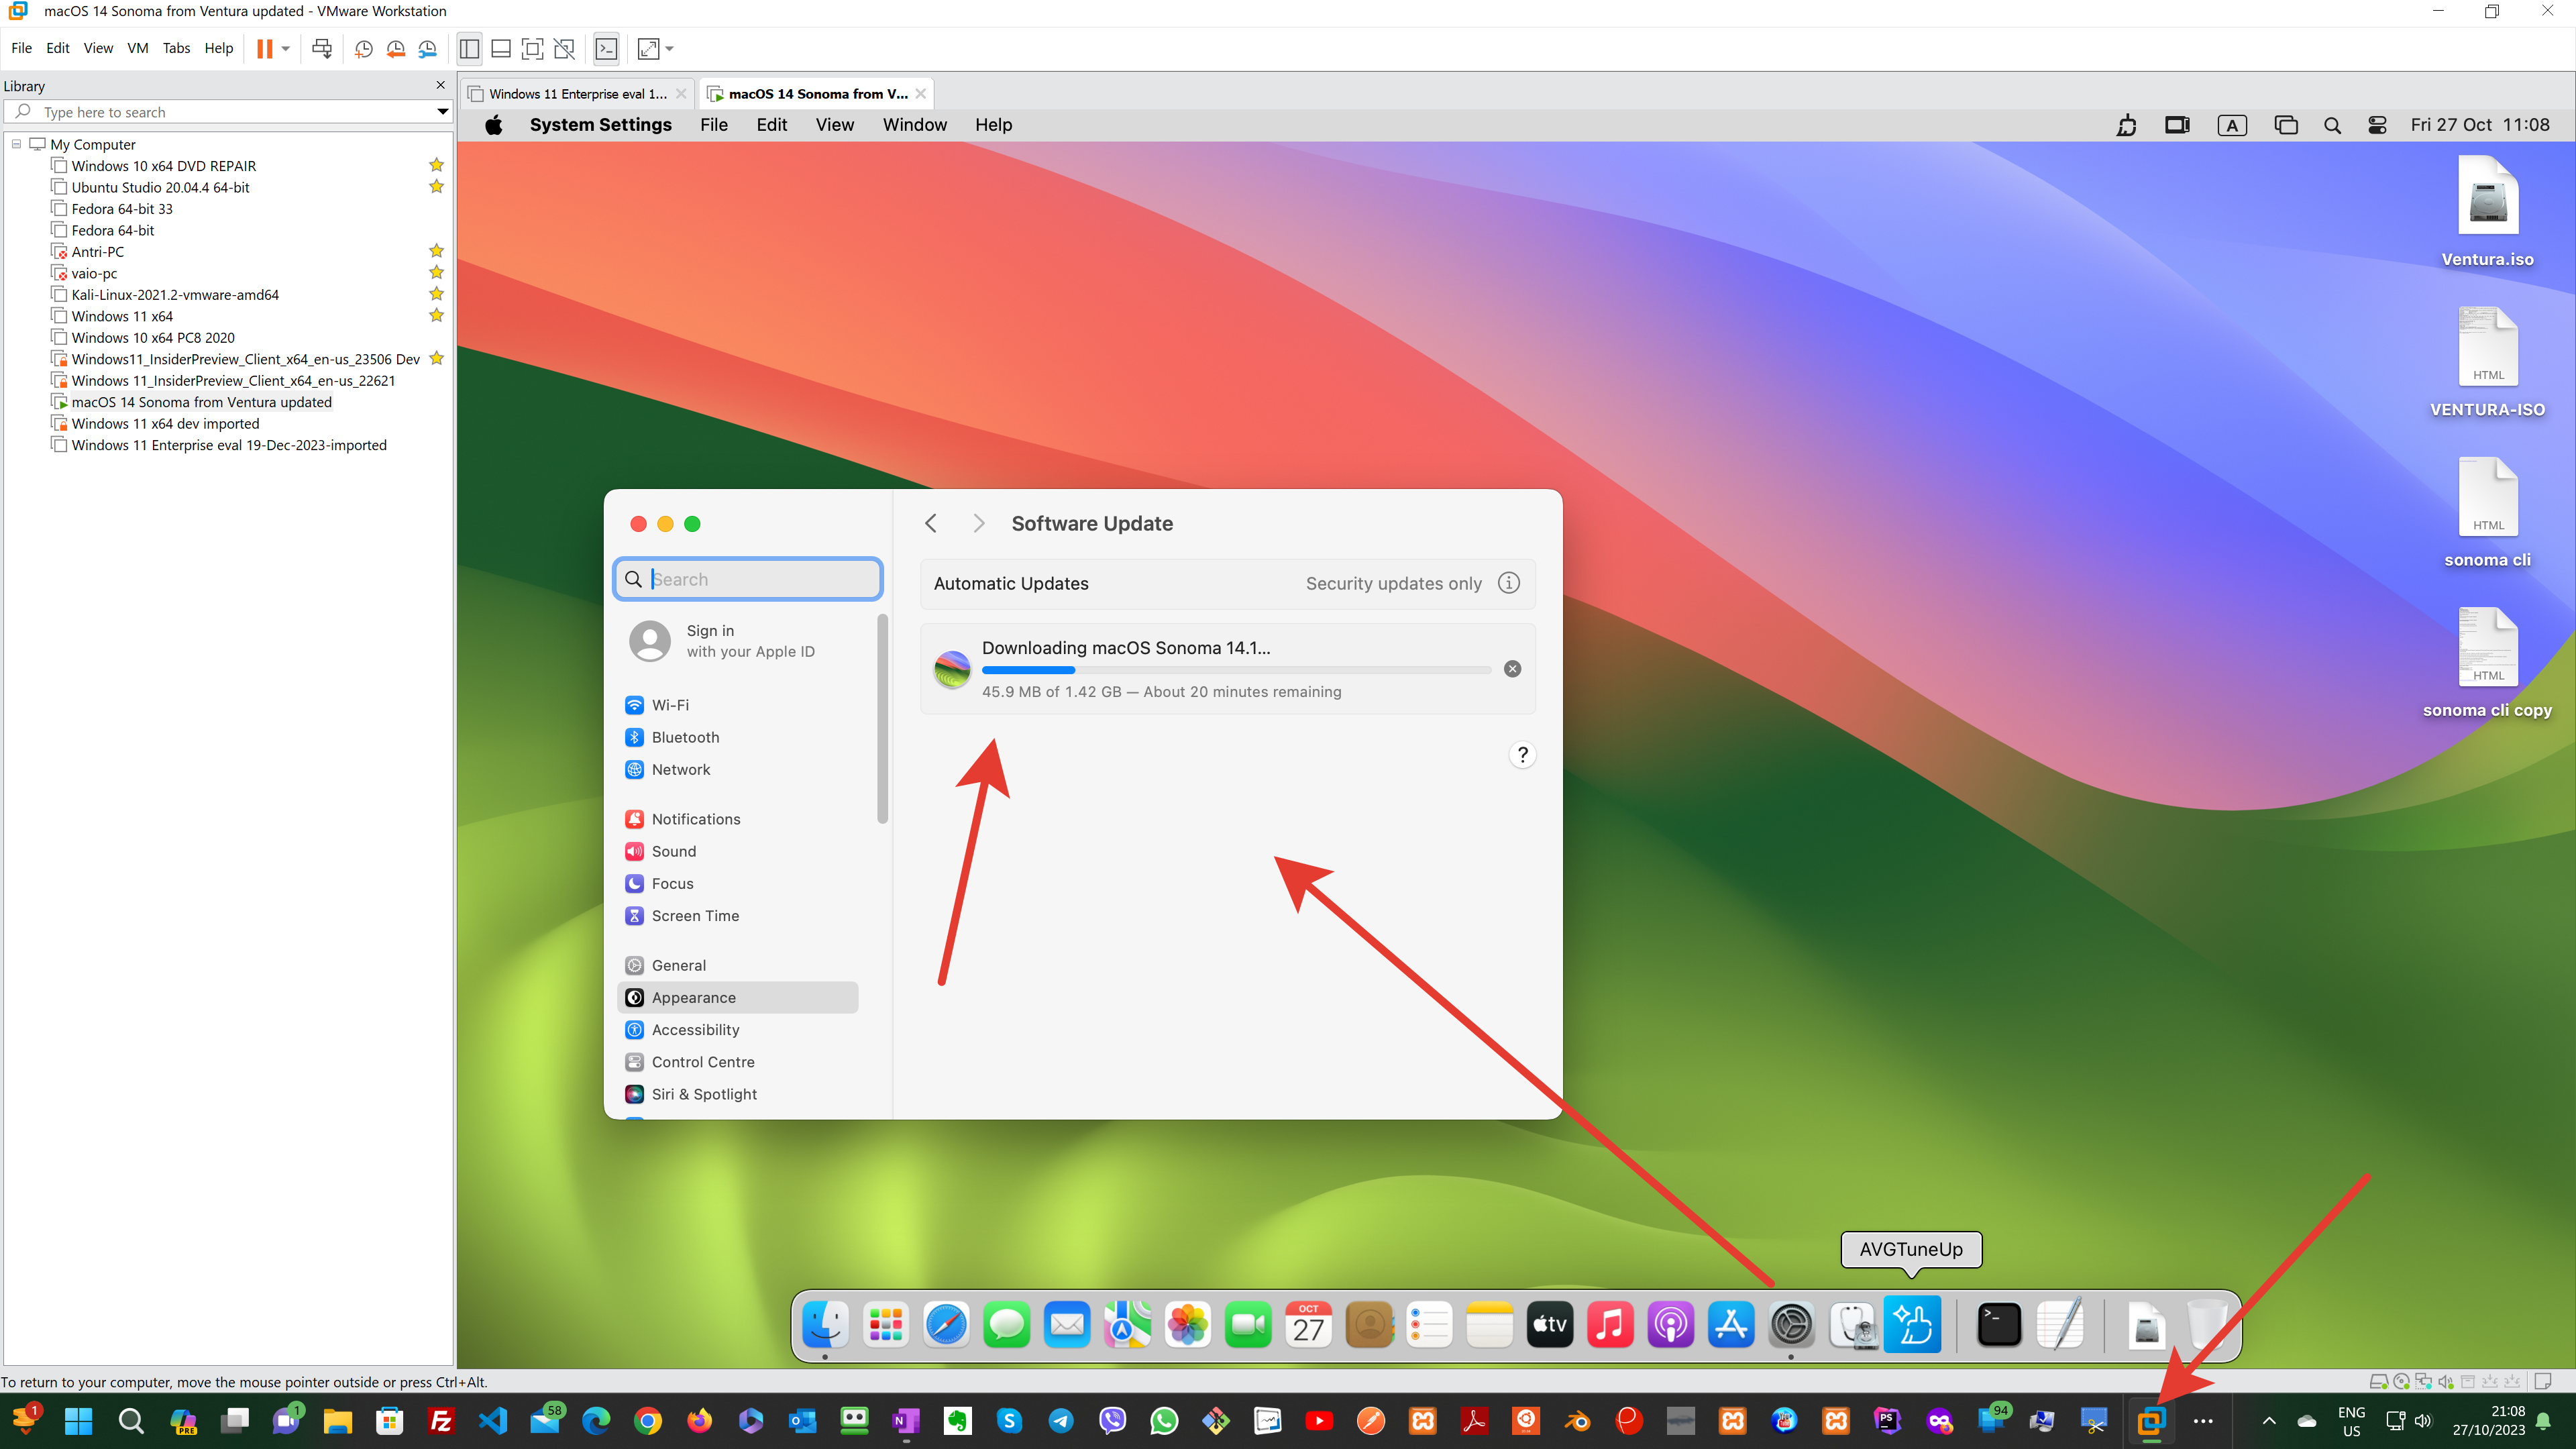The height and width of the screenshot is (1449, 2576).
Task: Open the stretch guest dropdown arrow
Action: click(670, 48)
